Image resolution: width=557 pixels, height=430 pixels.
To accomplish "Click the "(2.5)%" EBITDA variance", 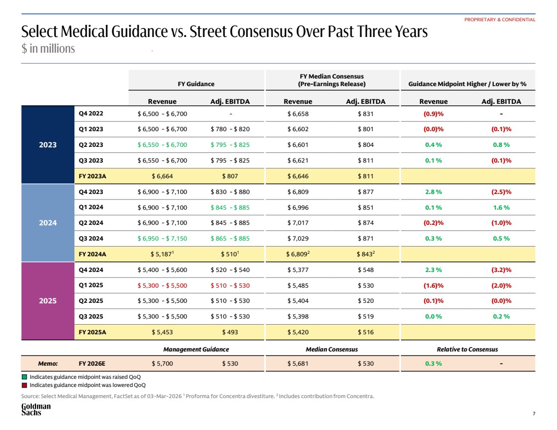I will click(x=501, y=191).
